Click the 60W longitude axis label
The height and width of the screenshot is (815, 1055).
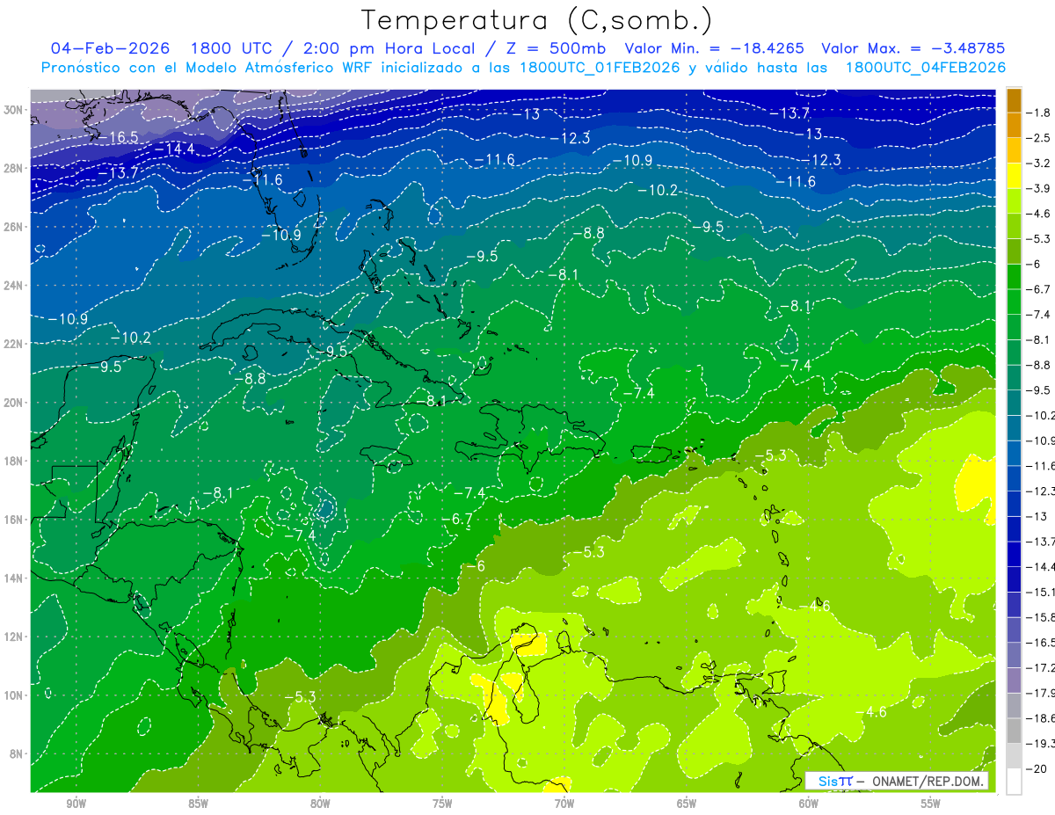[x=809, y=804]
